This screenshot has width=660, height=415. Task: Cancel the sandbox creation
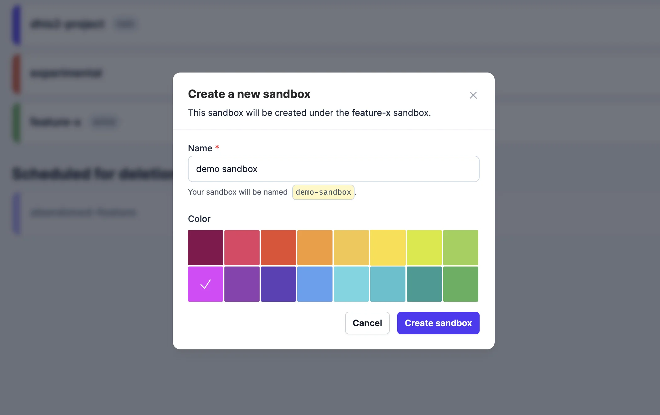pos(367,323)
